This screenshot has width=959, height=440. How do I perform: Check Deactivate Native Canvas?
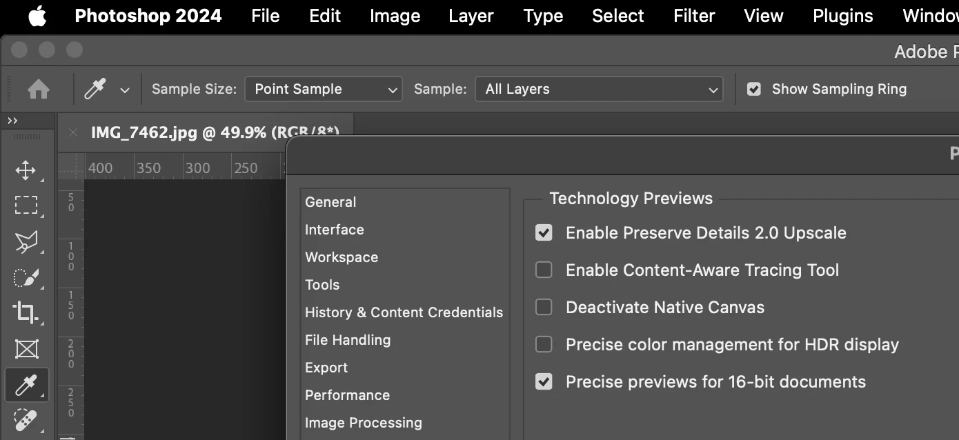click(544, 308)
